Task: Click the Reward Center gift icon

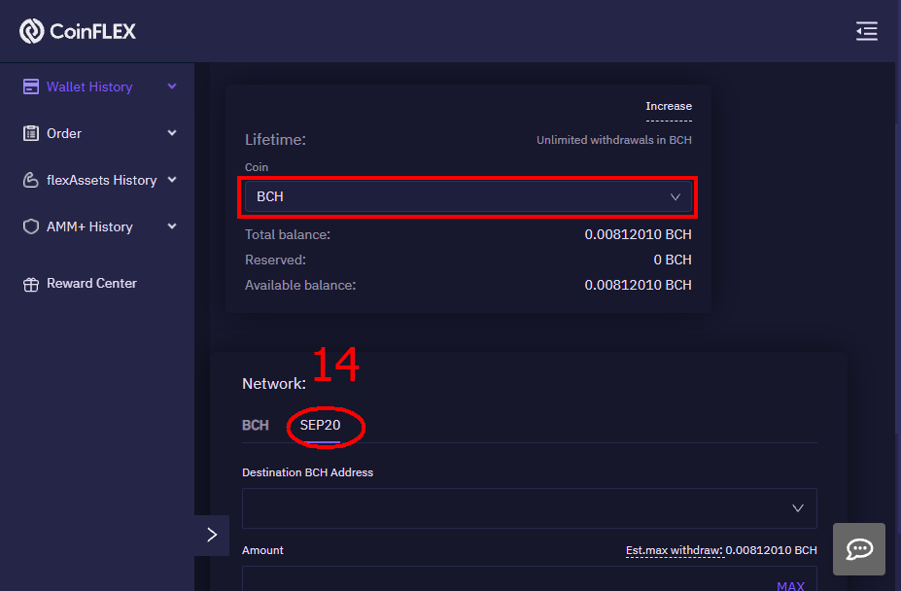Action: click(31, 284)
